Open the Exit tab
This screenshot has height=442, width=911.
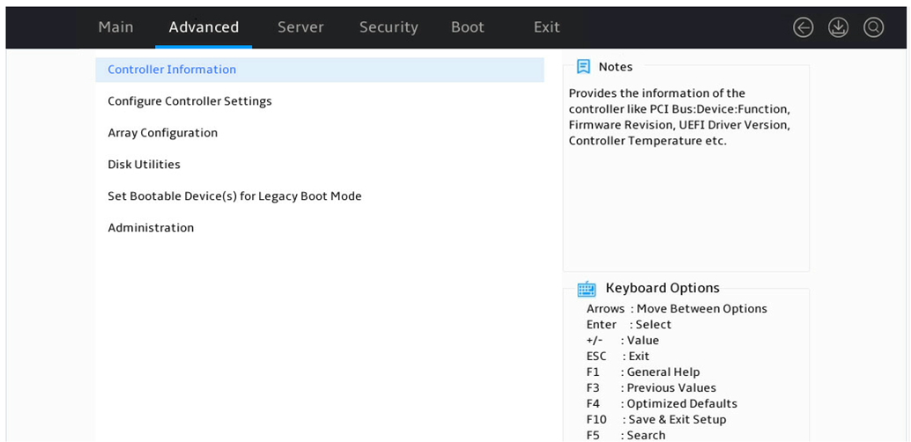(x=547, y=27)
